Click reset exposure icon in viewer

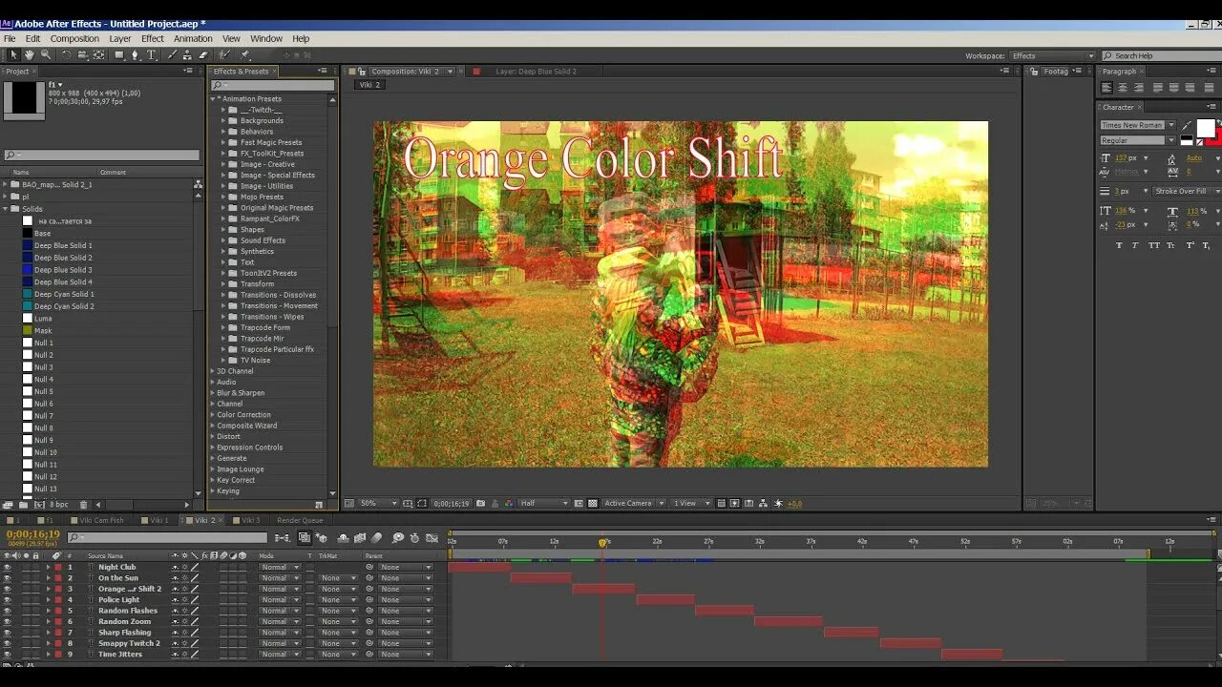coord(777,503)
